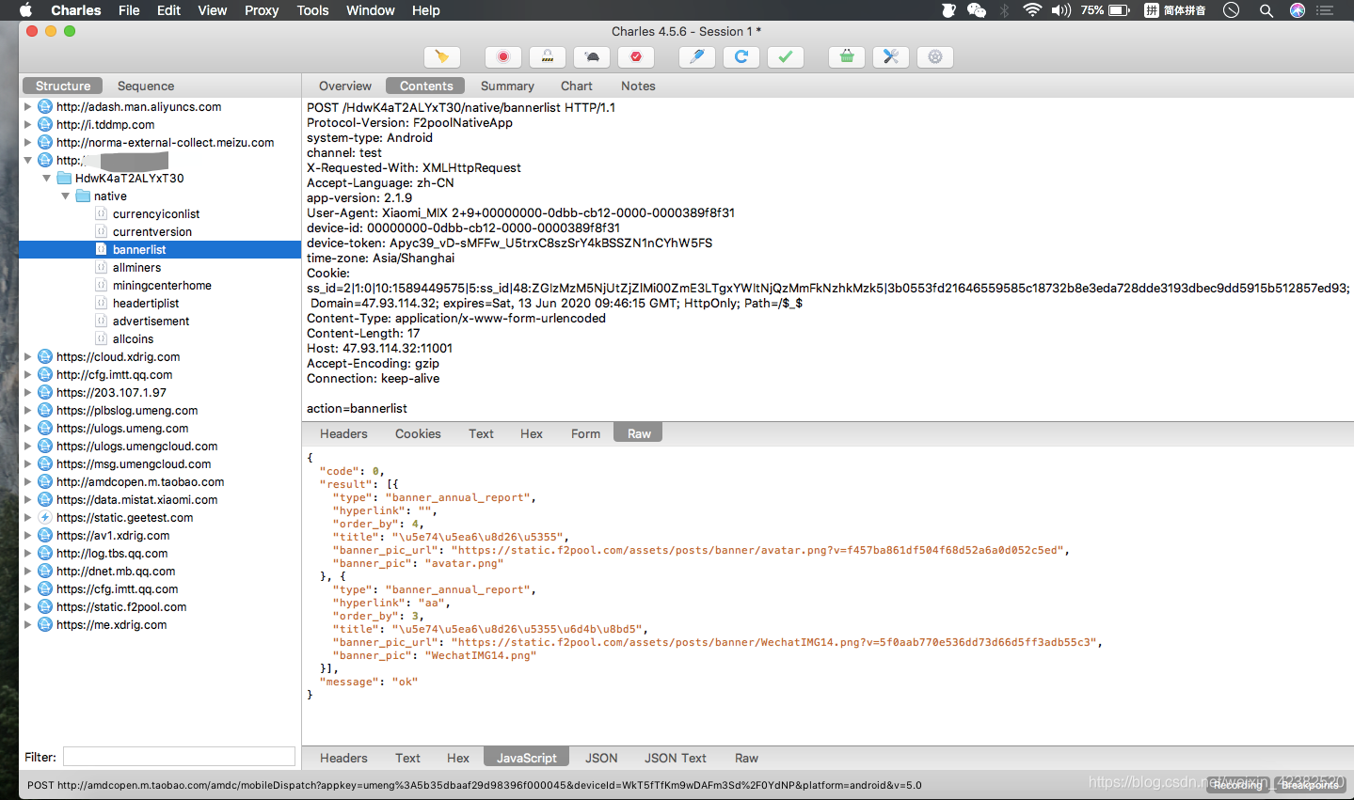This screenshot has width=1354, height=800.
Task: Select the HdwK4aT2ALYxT30 folder icon
Action: click(x=64, y=178)
